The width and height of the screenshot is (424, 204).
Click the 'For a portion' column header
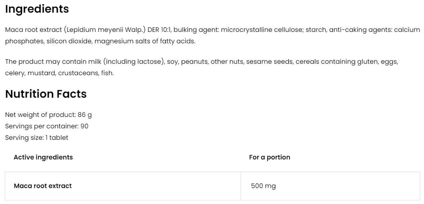click(270, 157)
